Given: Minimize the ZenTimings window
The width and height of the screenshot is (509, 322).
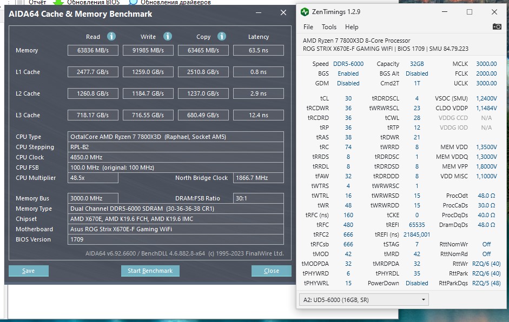Looking at the screenshot, I should click(x=445, y=12).
